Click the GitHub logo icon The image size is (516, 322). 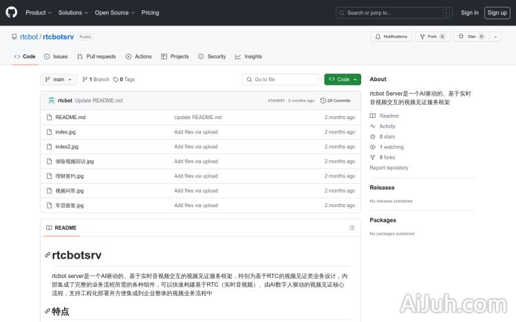12,12
